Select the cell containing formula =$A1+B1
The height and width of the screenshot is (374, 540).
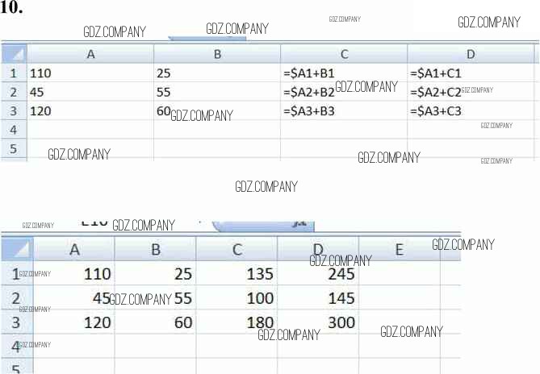click(x=344, y=73)
